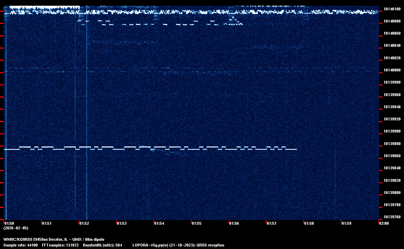This screenshot has width=404, height=249.
Task: Click the 10139880 frequency label
Action: pos(392,144)
